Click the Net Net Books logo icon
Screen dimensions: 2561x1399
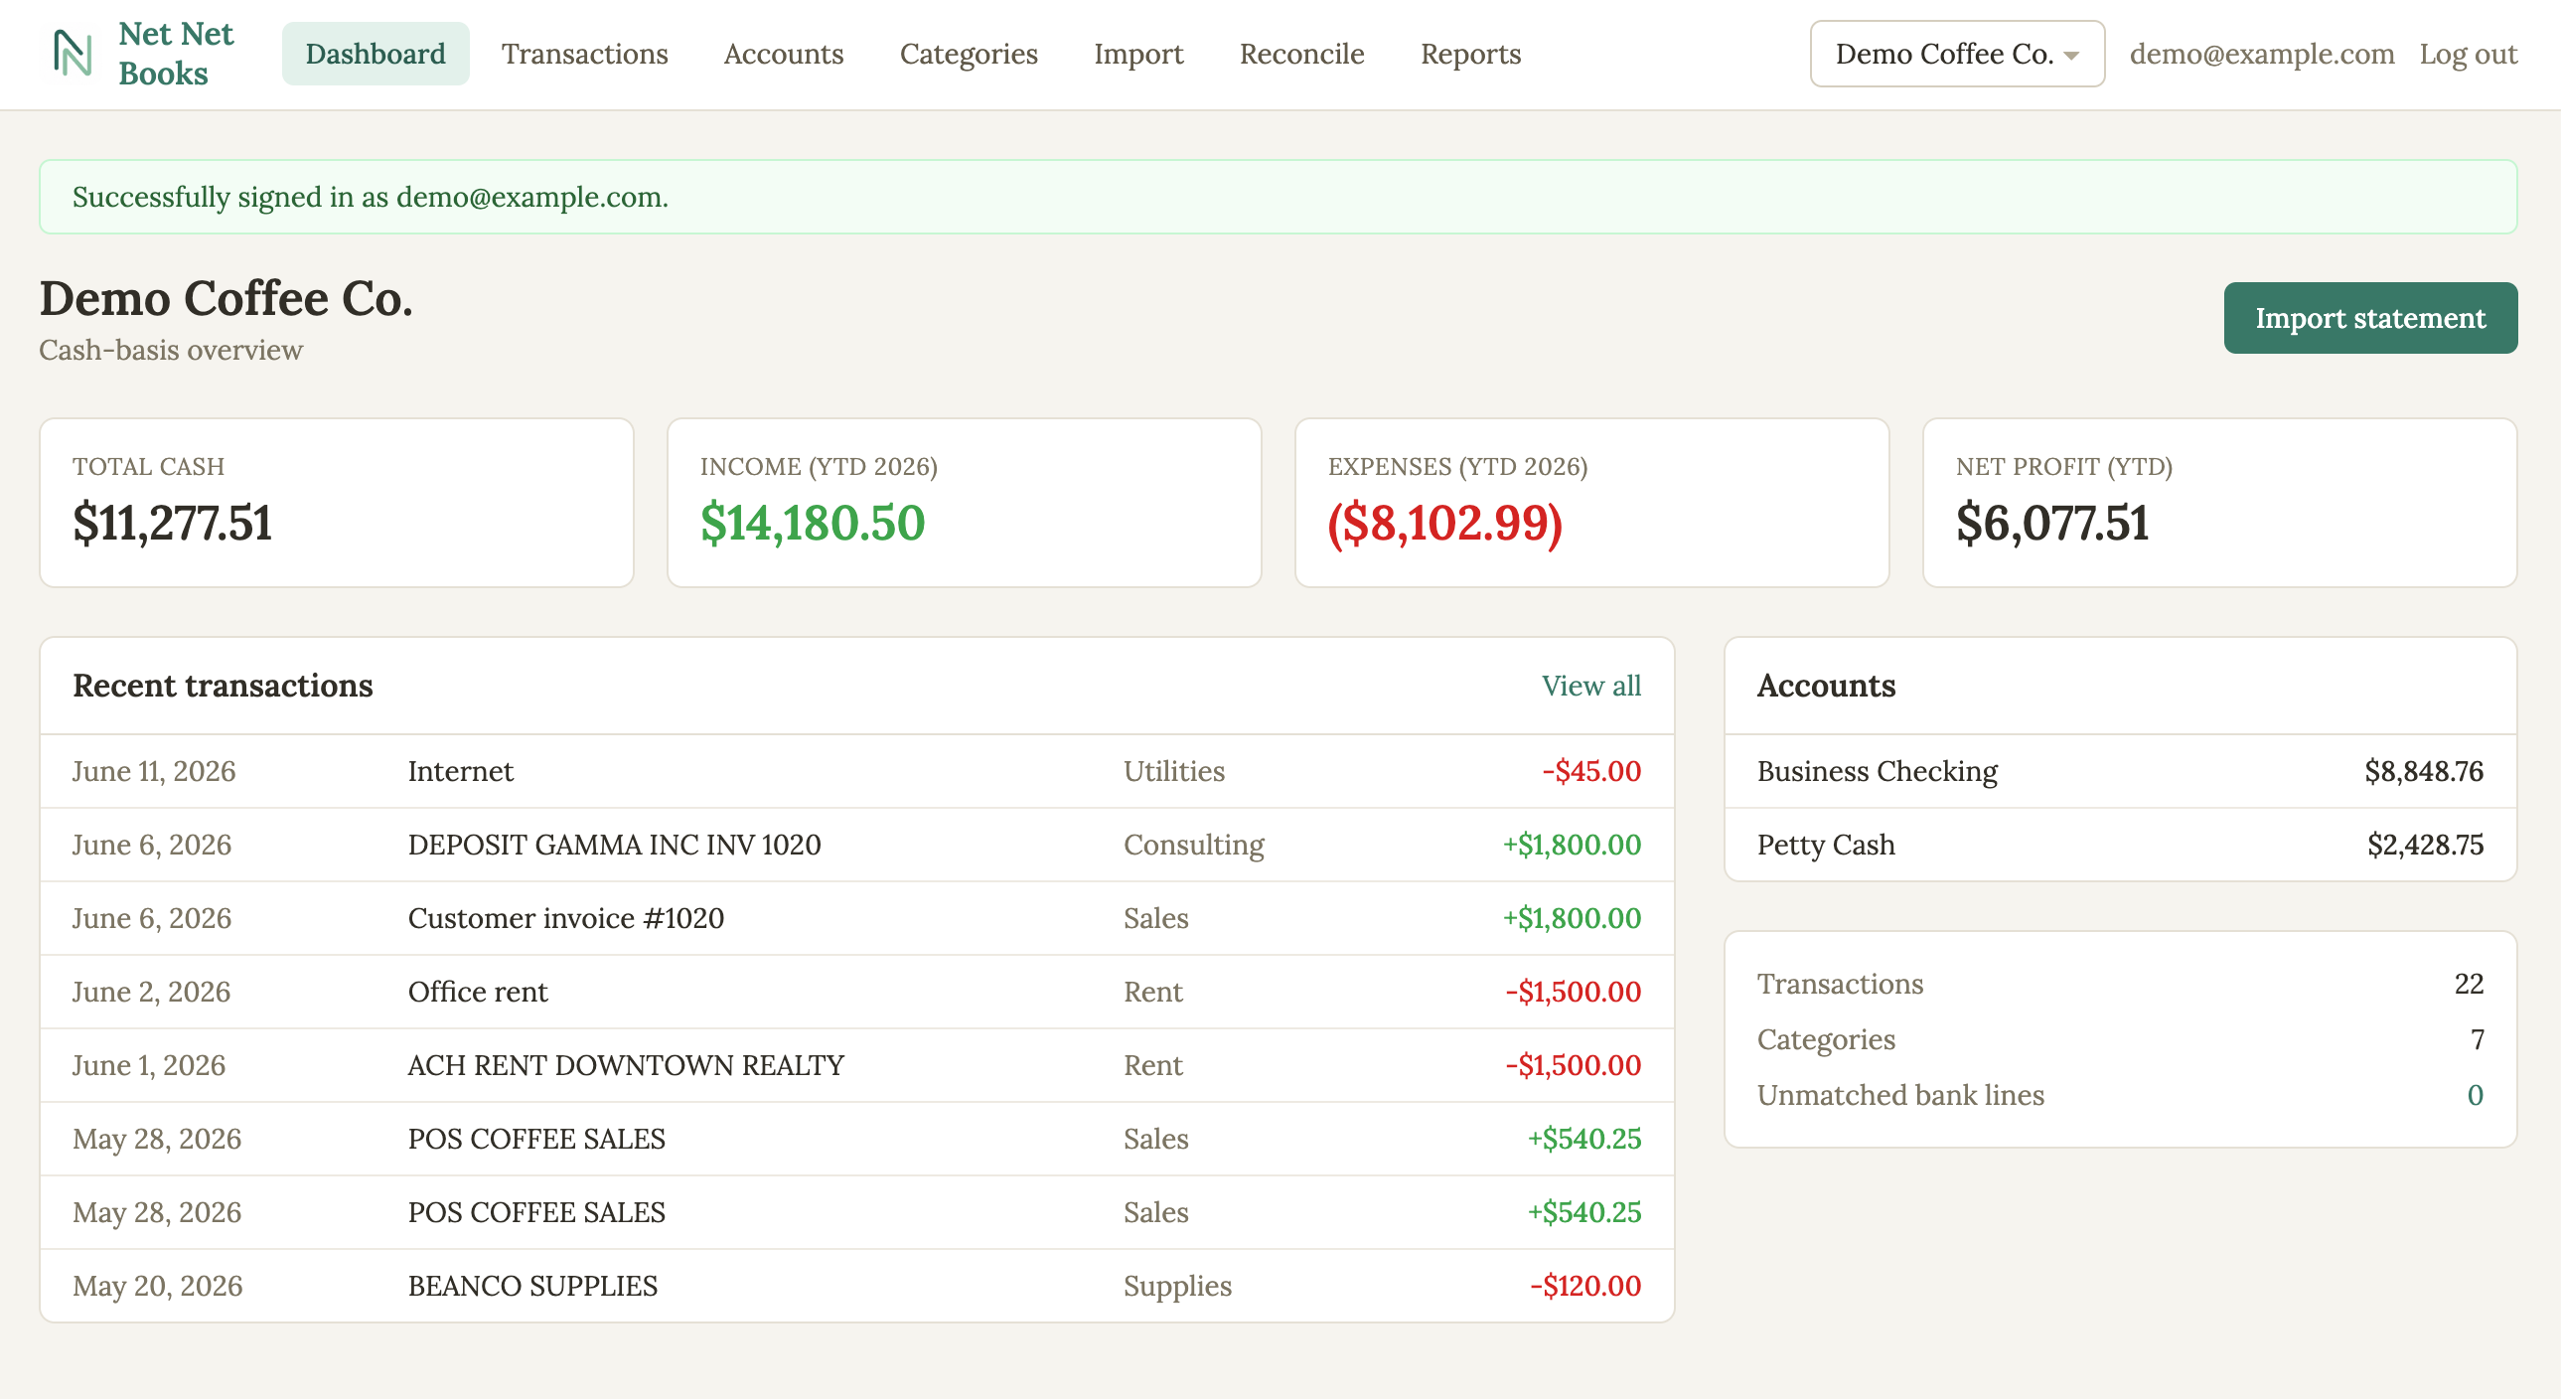click(73, 54)
